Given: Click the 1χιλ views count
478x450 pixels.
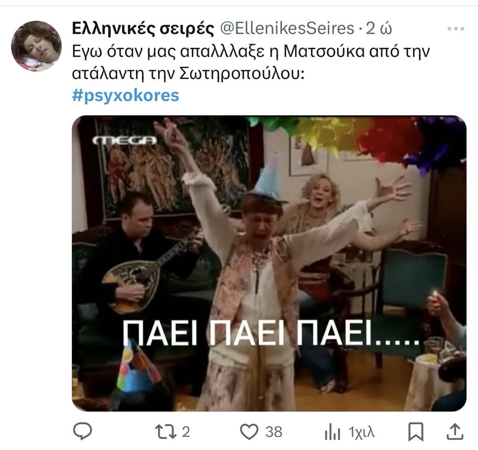Looking at the screenshot, I should (362, 432).
